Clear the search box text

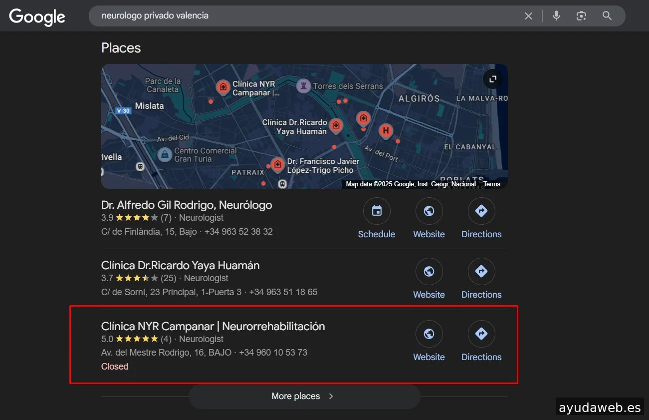click(528, 16)
